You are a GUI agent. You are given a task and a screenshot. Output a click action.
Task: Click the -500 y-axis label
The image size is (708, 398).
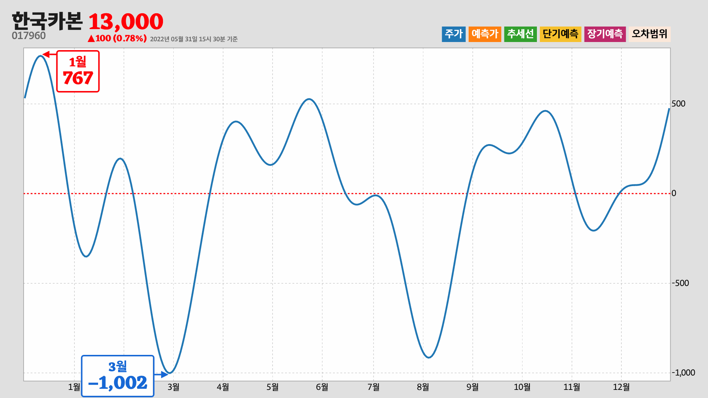[x=680, y=283]
